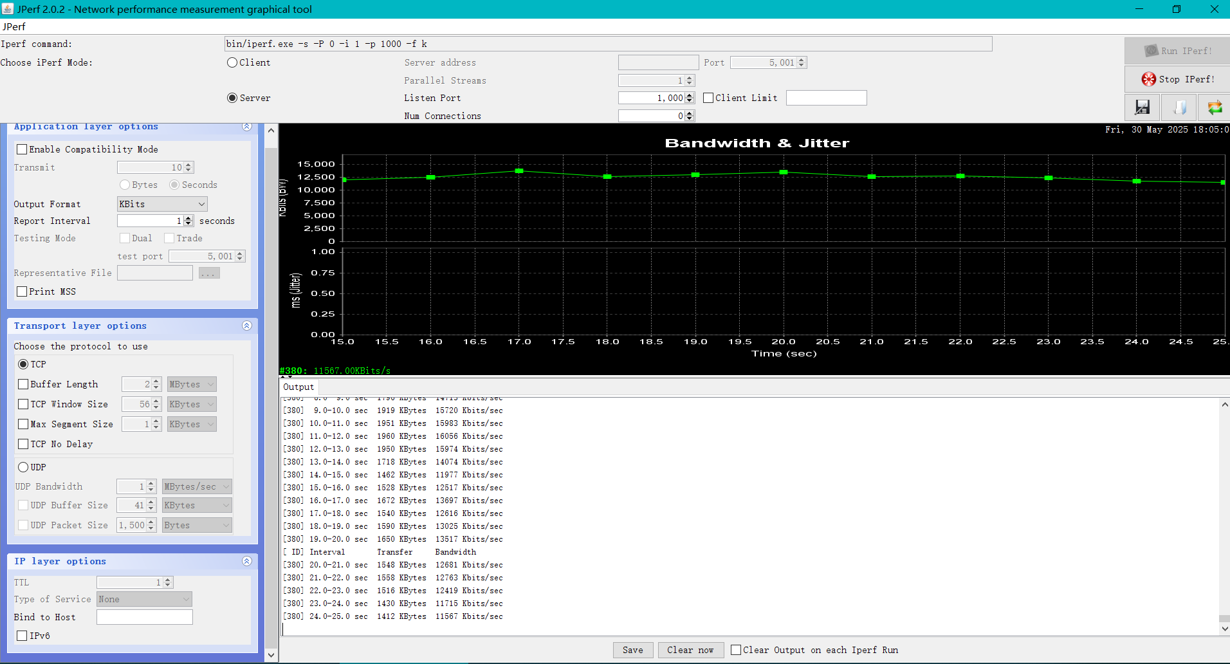Click the restore defaults arrows icon
Viewport: 1230px width, 664px height.
(1215, 107)
